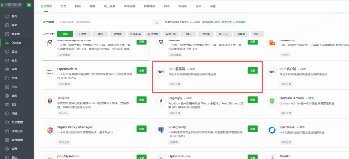Open the WAF firewall icon
The width and height of the screenshot is (349, 159).
7,69
